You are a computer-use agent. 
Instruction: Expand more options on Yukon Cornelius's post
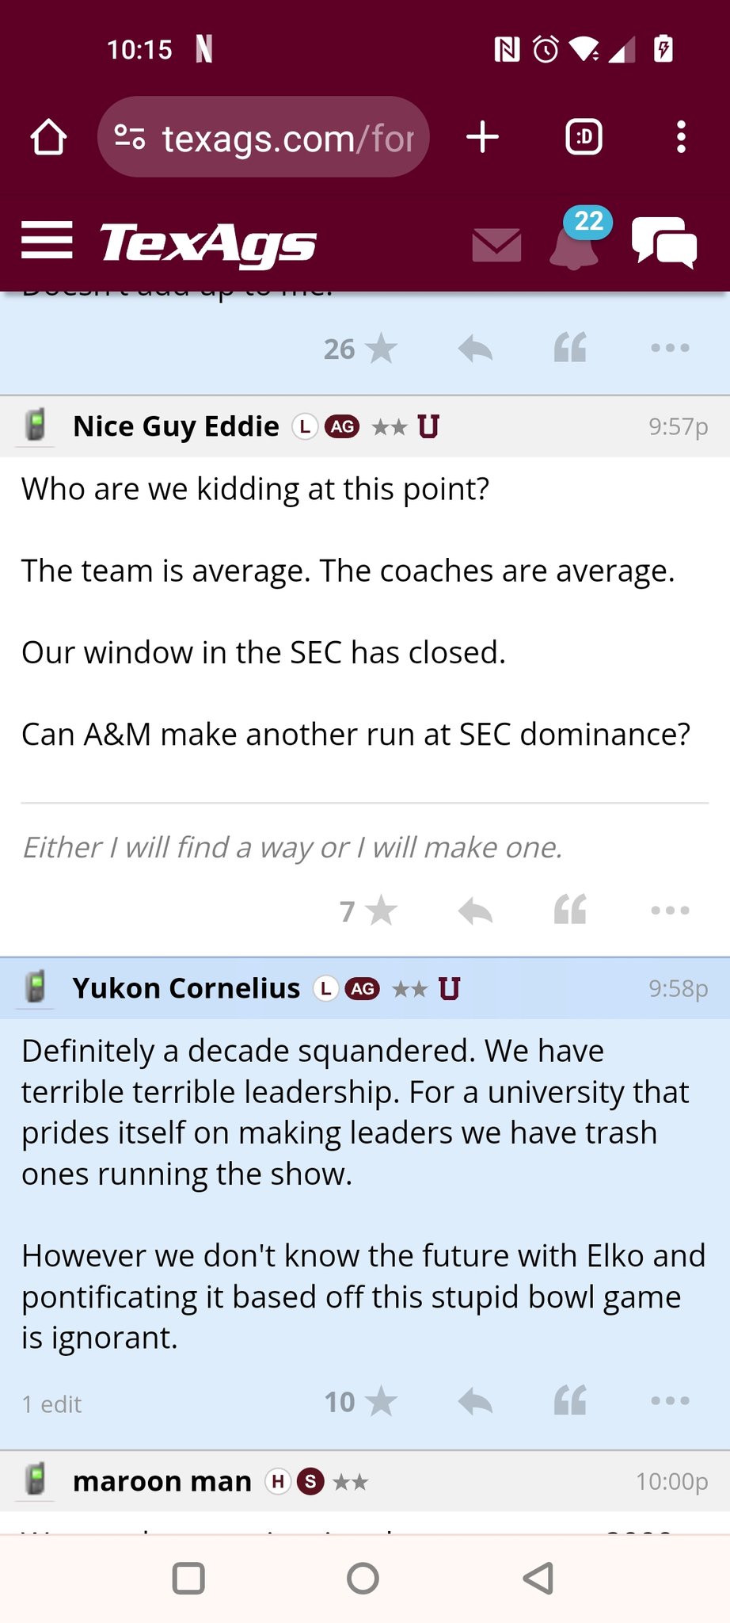coord(670,1402)
